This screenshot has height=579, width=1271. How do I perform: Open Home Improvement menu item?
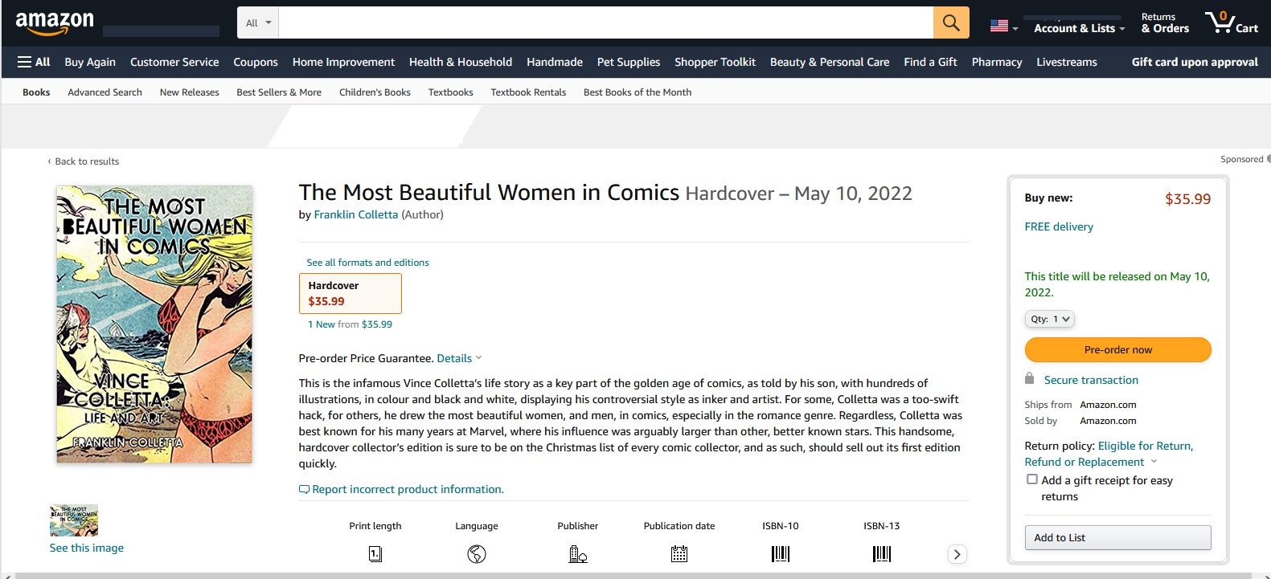[343, 62]
